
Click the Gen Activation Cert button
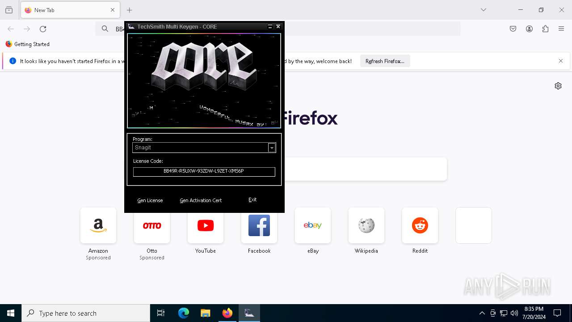(x=201, y=200)
